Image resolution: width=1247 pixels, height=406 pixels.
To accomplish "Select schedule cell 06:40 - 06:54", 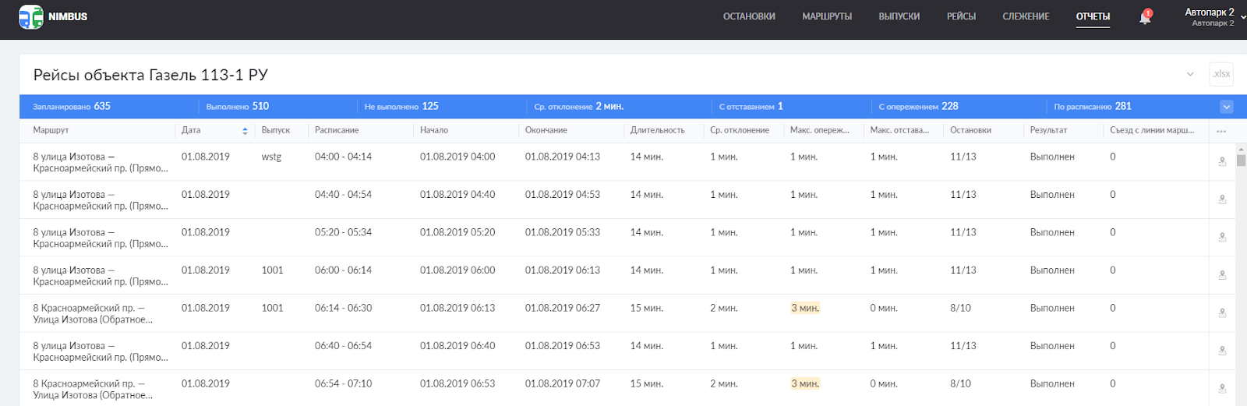I will pyautogui.click(x=343, y=346).
